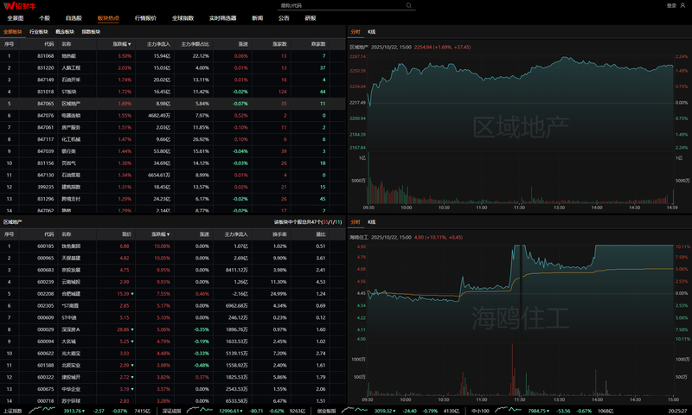This screenshot has width=692, height=415.
Task: Click the green down arrow beside price 3.19
Action: tap(132, 389)
